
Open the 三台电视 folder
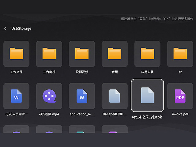click(49, 54)
